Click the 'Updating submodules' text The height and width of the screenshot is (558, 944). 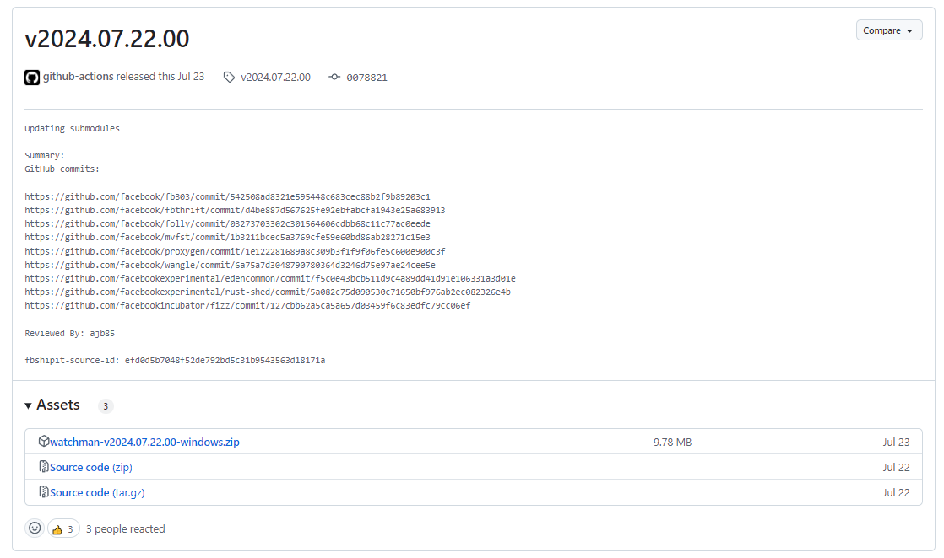pos(73,129)
